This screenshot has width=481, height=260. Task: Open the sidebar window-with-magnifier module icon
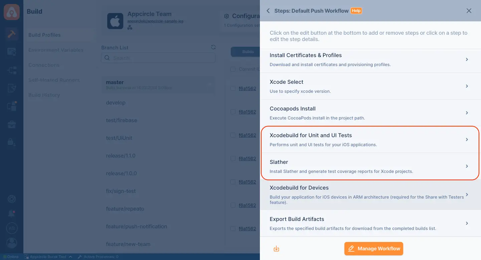pyautogui.click(x=12, y=52)
